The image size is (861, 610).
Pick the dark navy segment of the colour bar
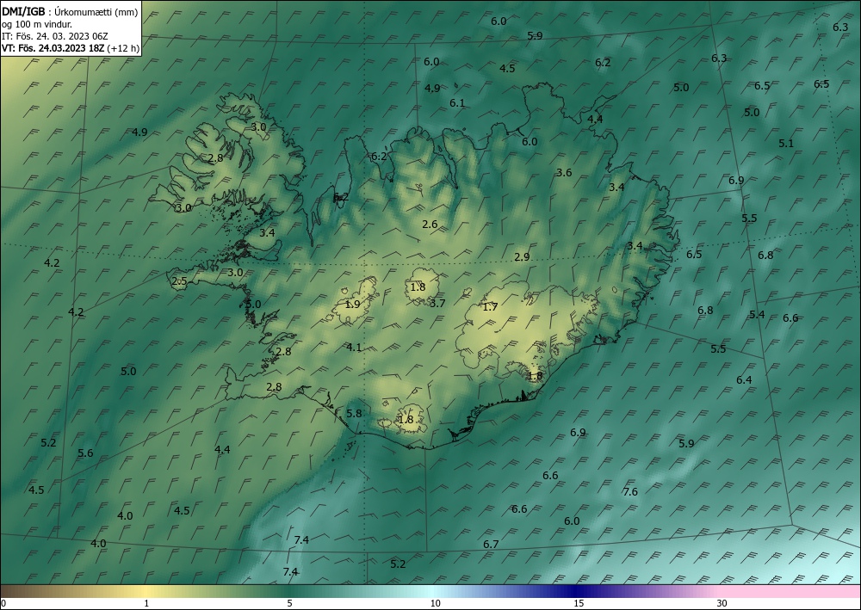577,591
